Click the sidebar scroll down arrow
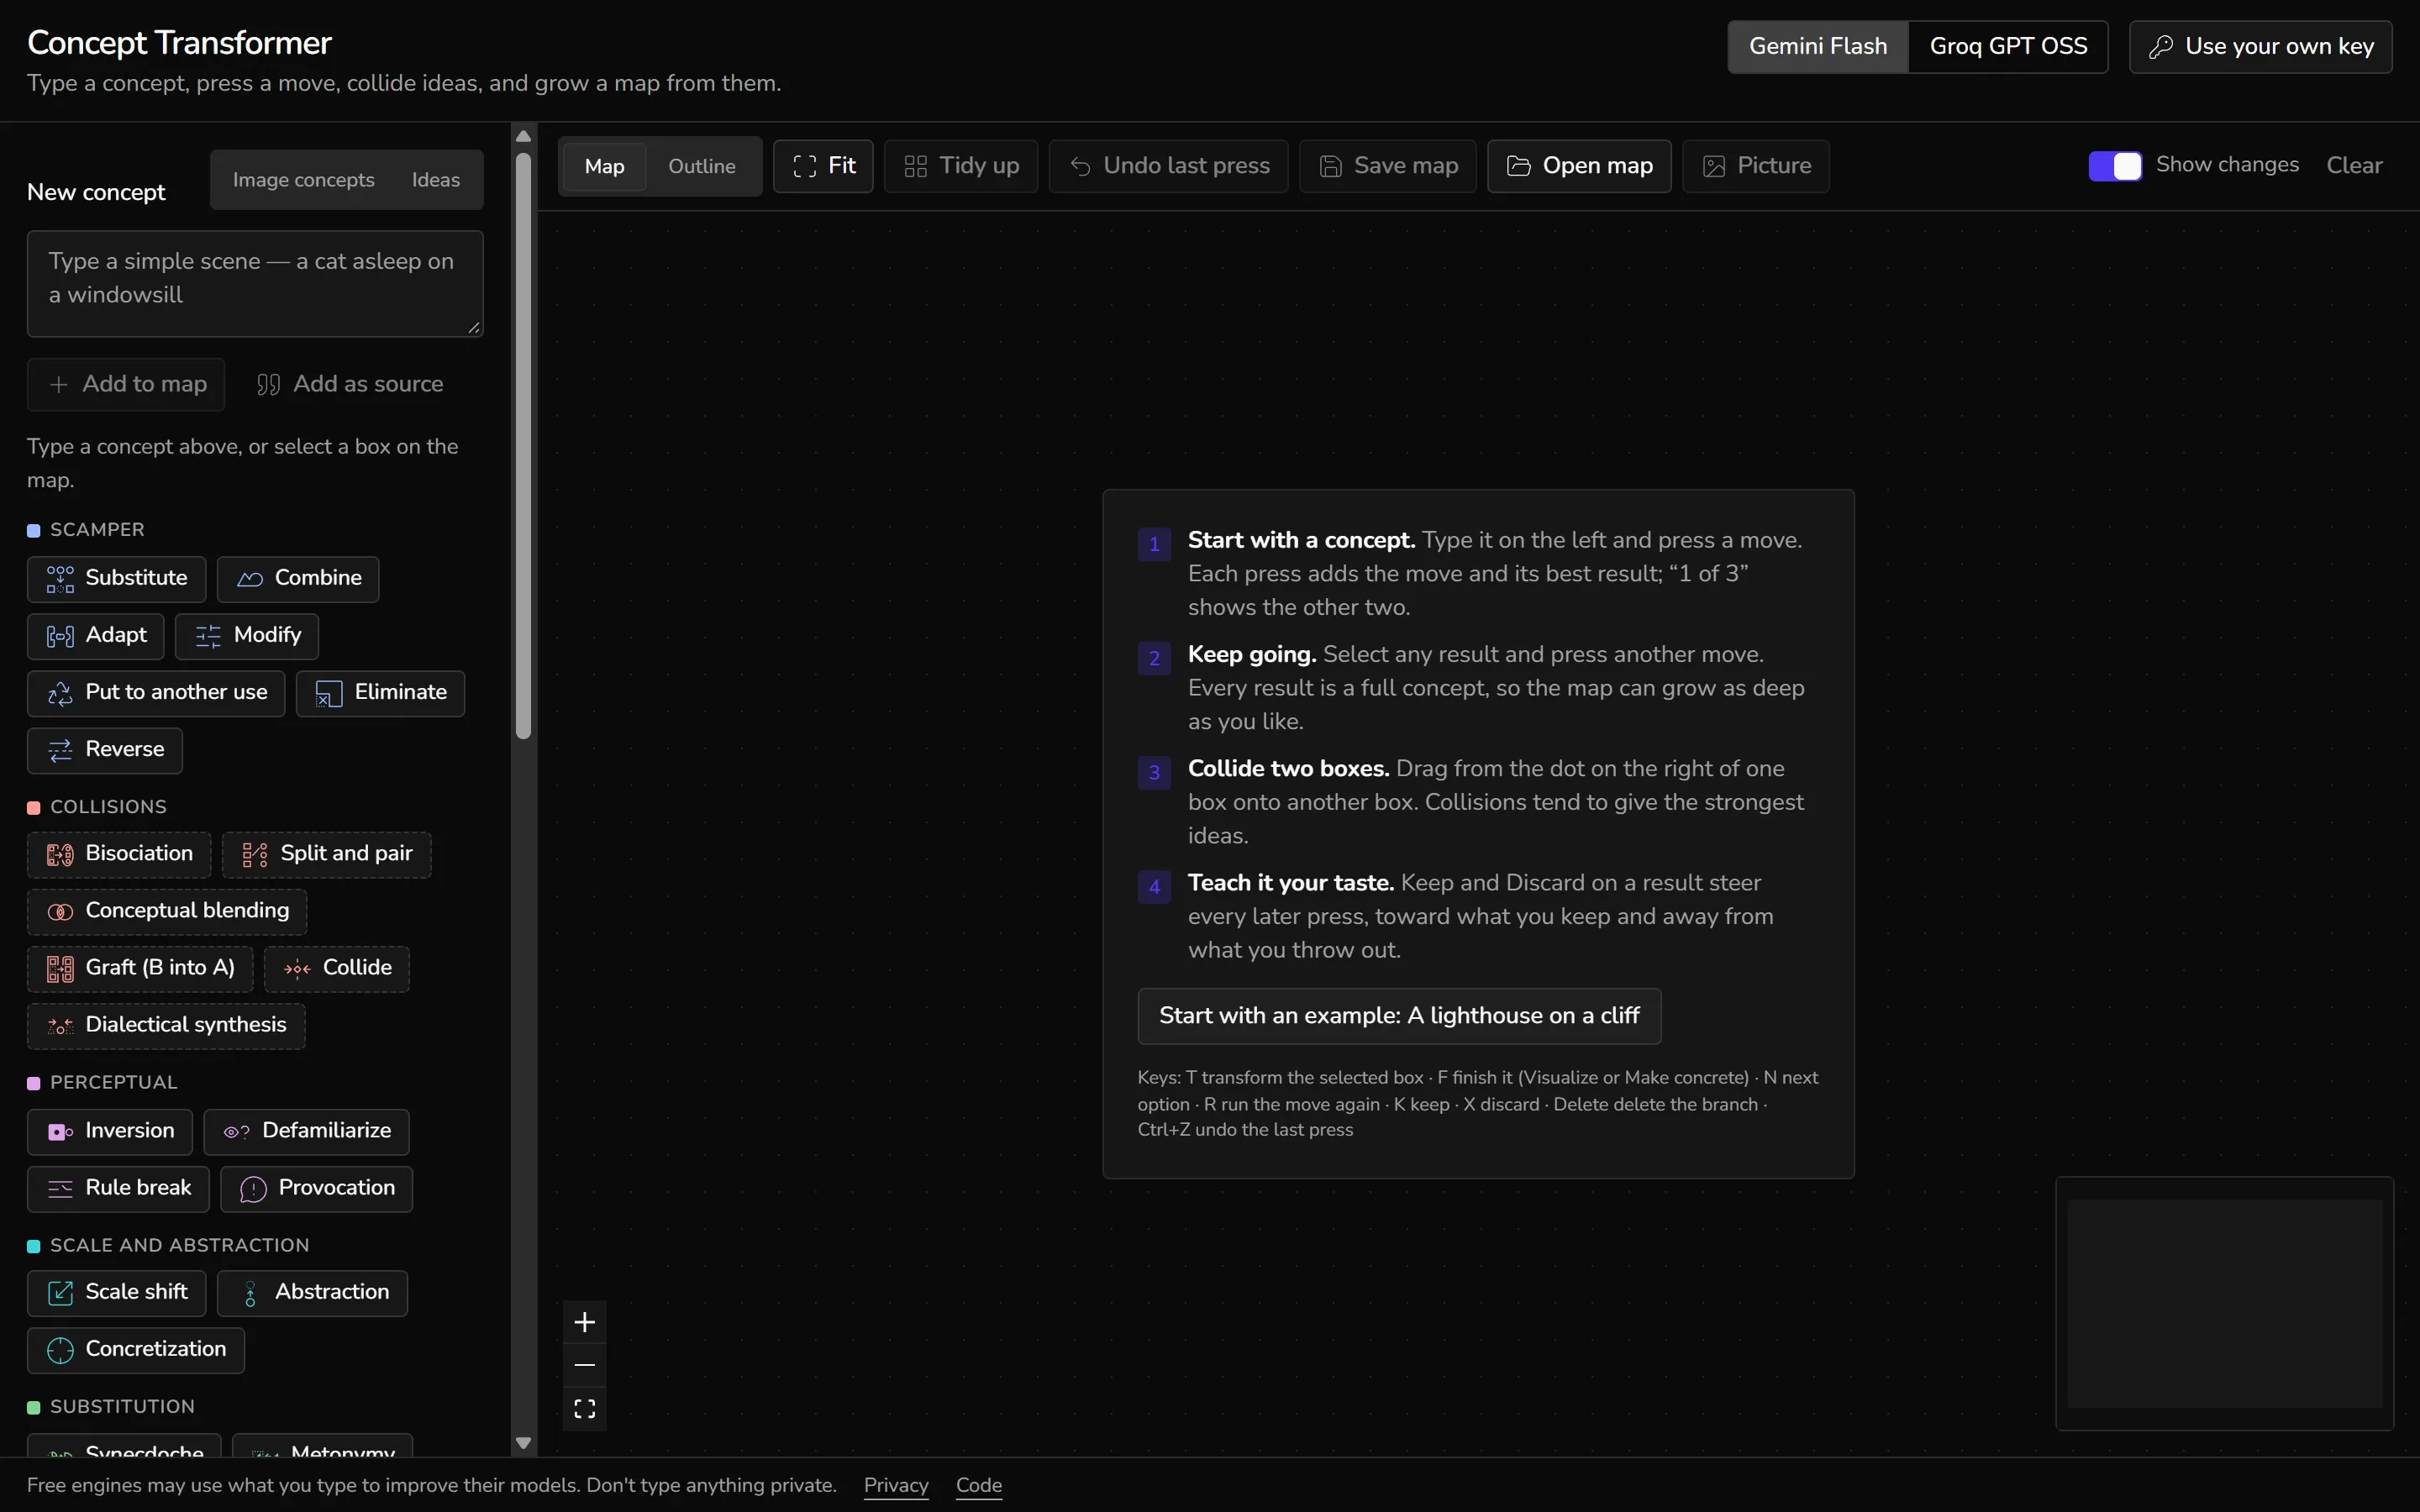Image resolution: width=2420 pixels, height=1512 pixels. [523, 1443]
